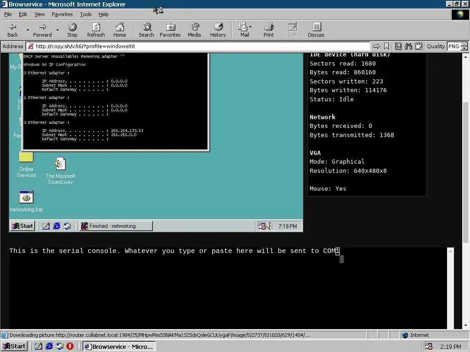Click the Edit toolbar button
Screen dimensions: 470x352
point(292,30)
